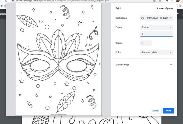Click the mask coloring page print preview
This screenshot has width=183, height=124.
point(58,59)
